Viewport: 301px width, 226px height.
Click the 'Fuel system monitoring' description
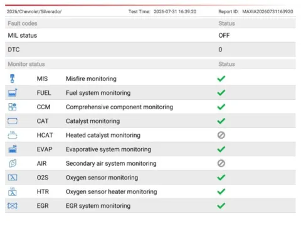pos(98,93)
